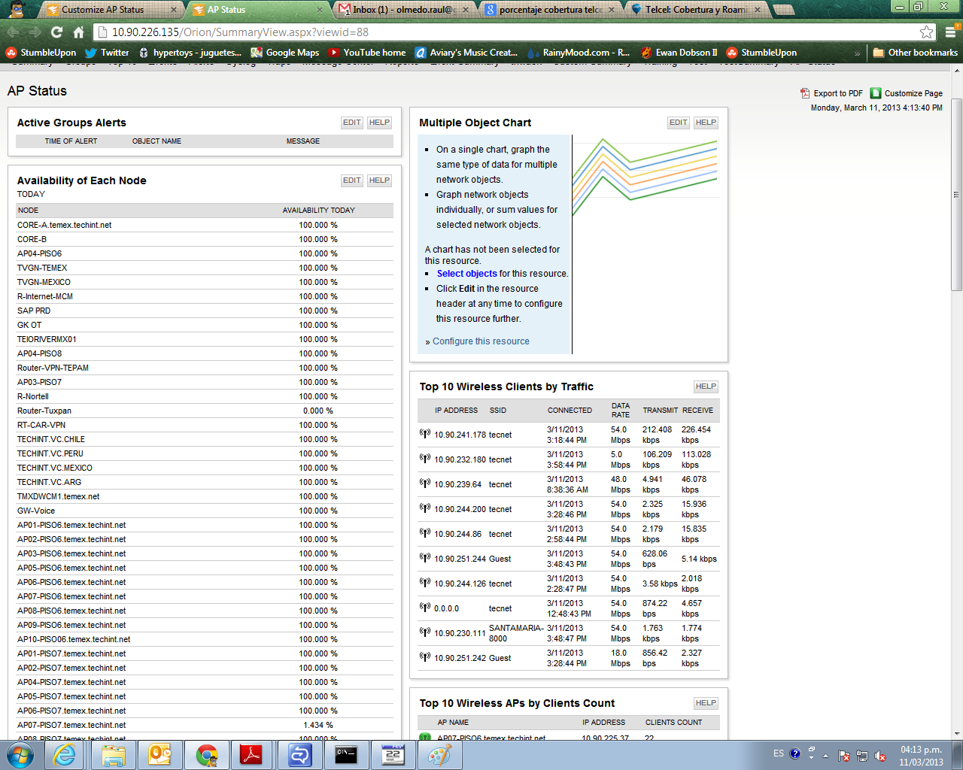Navigate back with the back arrow
This screenshot has height=770, width=963.
[x=13, y=32]
